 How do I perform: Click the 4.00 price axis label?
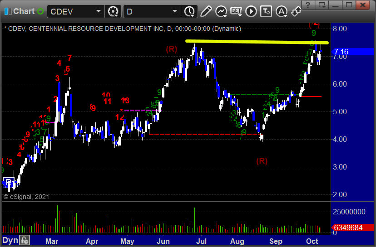340,139
